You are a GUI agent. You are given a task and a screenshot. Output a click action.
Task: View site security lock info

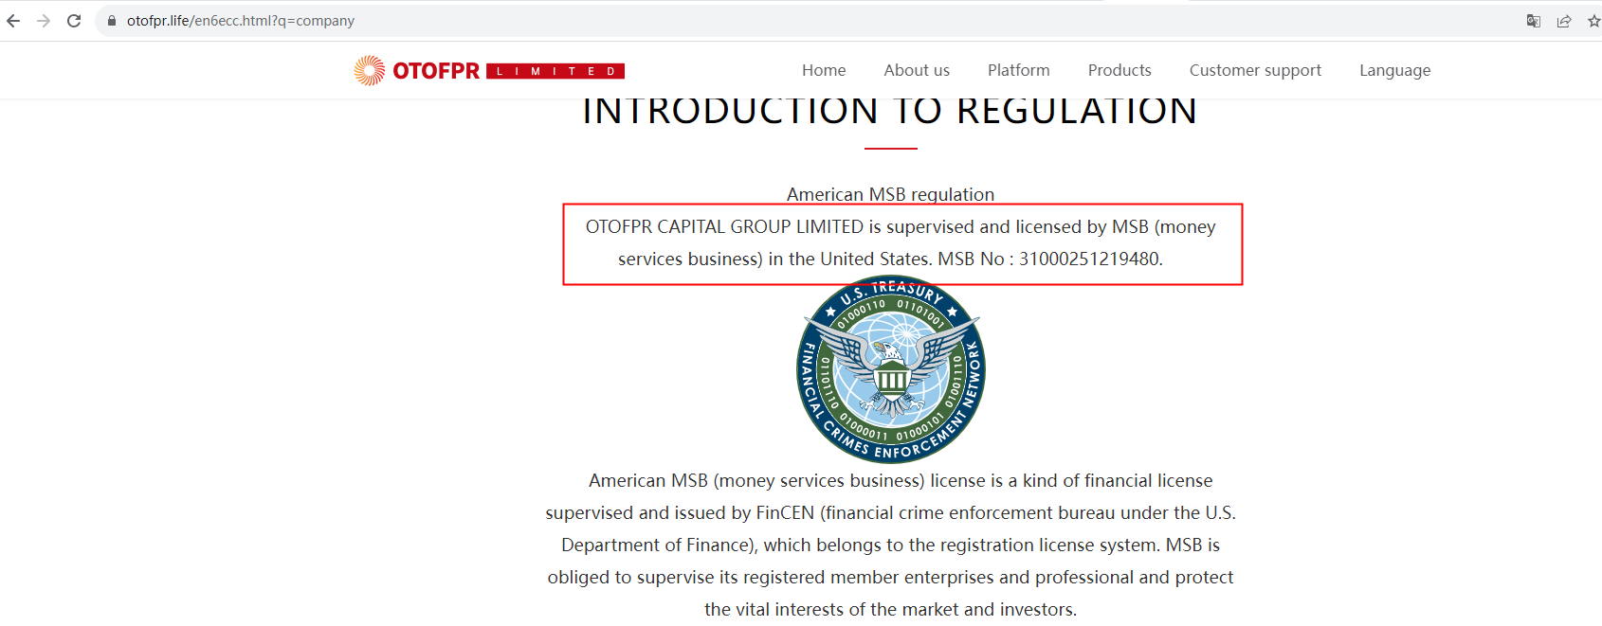[112, 21]
